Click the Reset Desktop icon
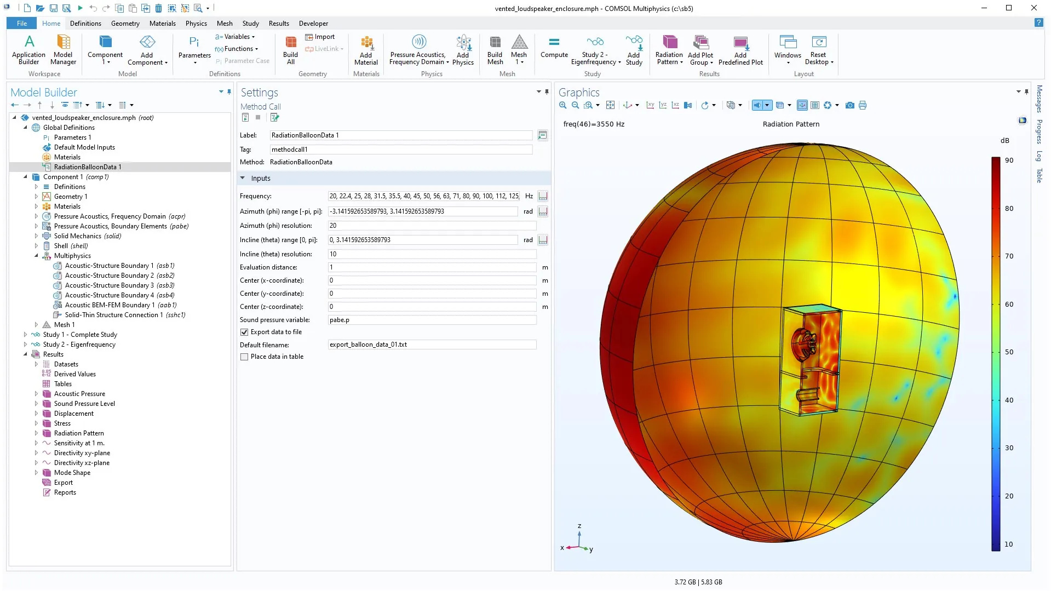This screenshot has height=591, width=1051. pos(819,50)
